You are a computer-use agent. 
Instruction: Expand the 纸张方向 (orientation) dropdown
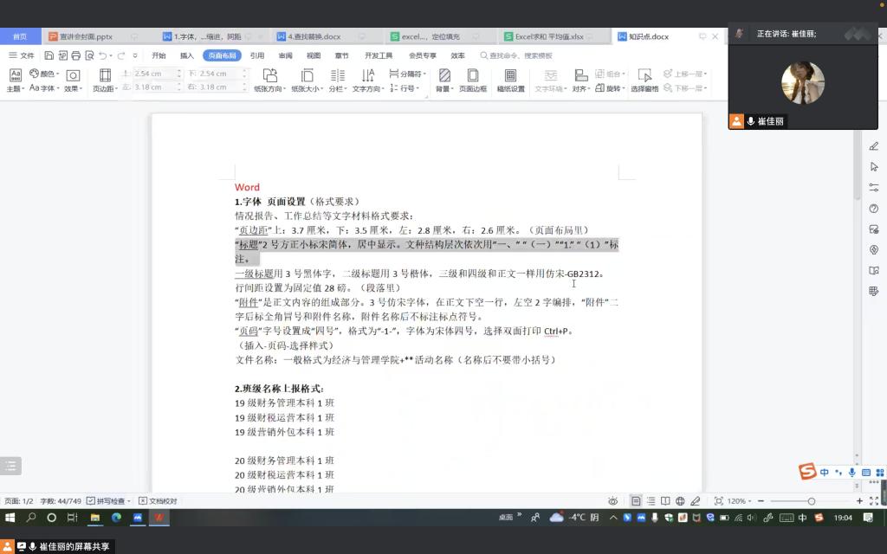pyautogui.click(x=269, y=88)
